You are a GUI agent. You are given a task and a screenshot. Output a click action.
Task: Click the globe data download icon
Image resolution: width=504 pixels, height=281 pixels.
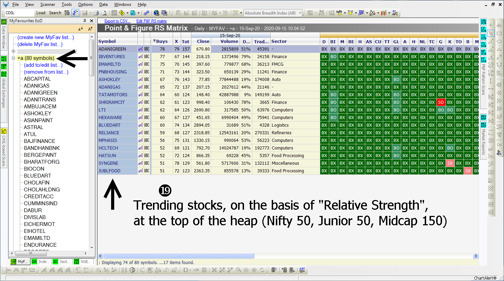coord(156,13)
